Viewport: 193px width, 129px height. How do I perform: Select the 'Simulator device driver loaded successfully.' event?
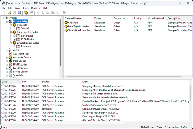pyautogui.click(x=95, y=98)
